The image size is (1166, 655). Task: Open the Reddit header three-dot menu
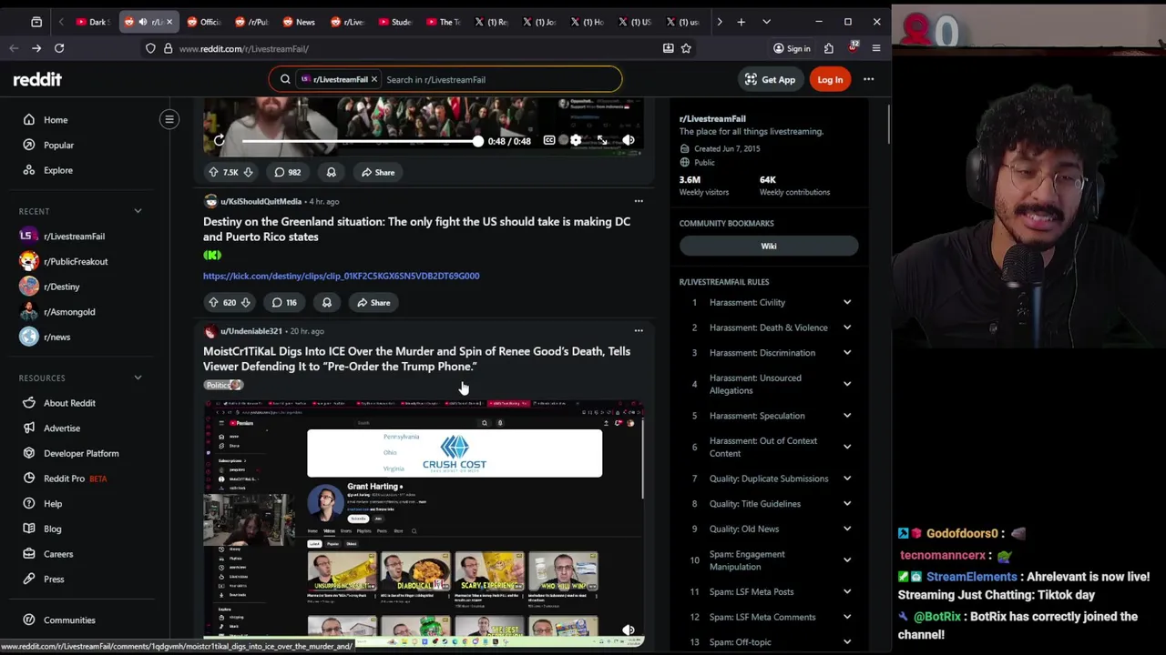(x=869, y=79)
